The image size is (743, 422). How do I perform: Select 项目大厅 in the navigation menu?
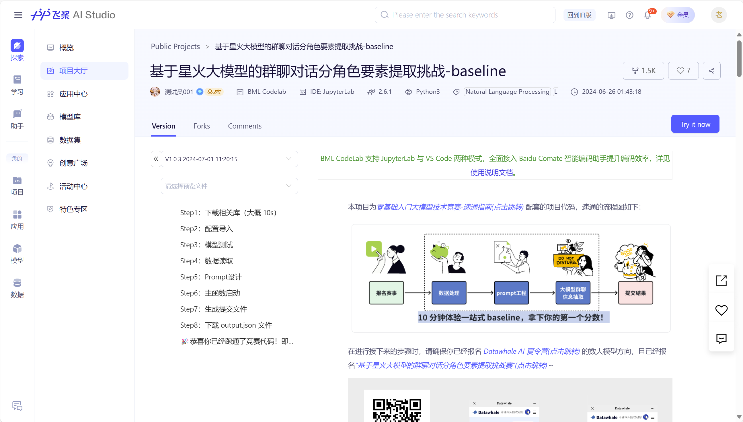pos(84,71)
